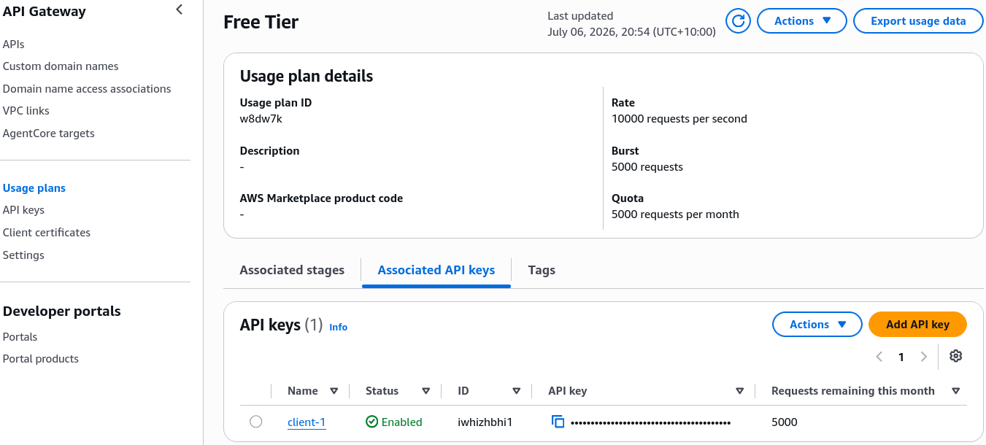Click the Free Tier heading
Screen dimensions: 986x445
pyautogui.click(x=261, y=23)
